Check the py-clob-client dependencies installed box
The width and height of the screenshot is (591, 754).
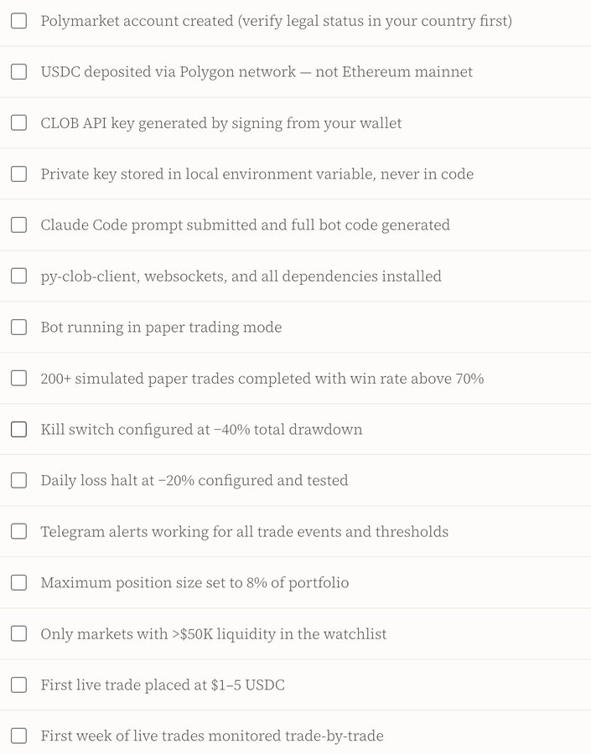(x=18, y=276)
